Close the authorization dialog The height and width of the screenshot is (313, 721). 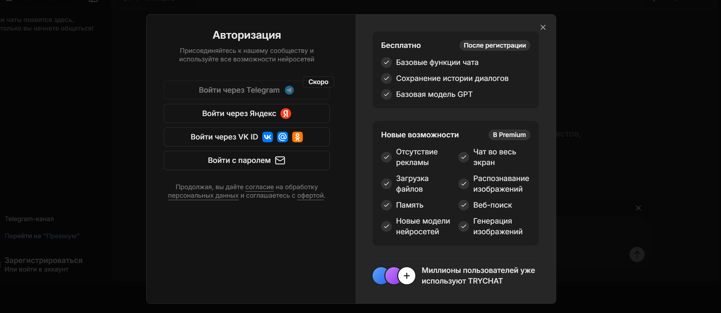[543, 27]
